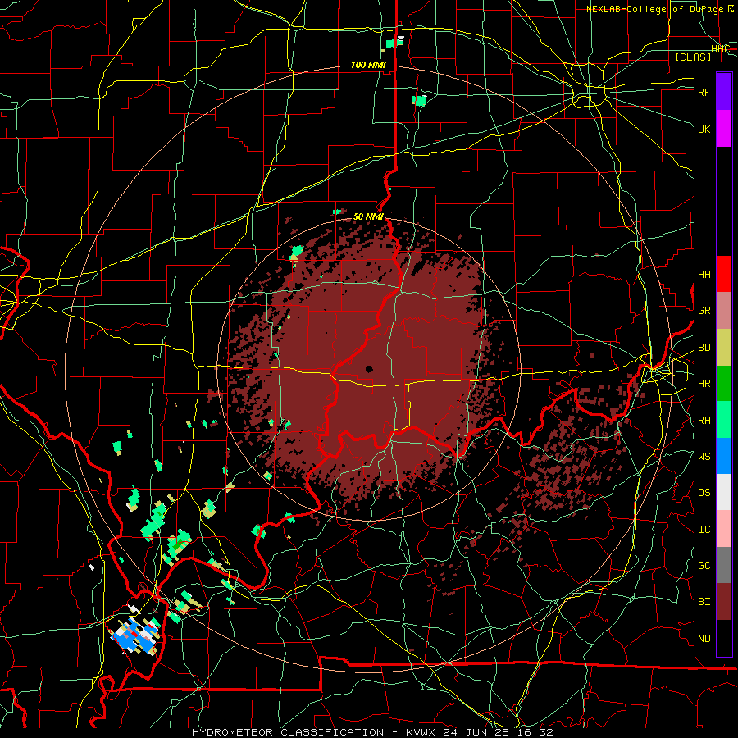Click the 'NEXLAB-College of DuPage' credit text
Viewport: 738px width, 738px height.
tap(656, 9)
